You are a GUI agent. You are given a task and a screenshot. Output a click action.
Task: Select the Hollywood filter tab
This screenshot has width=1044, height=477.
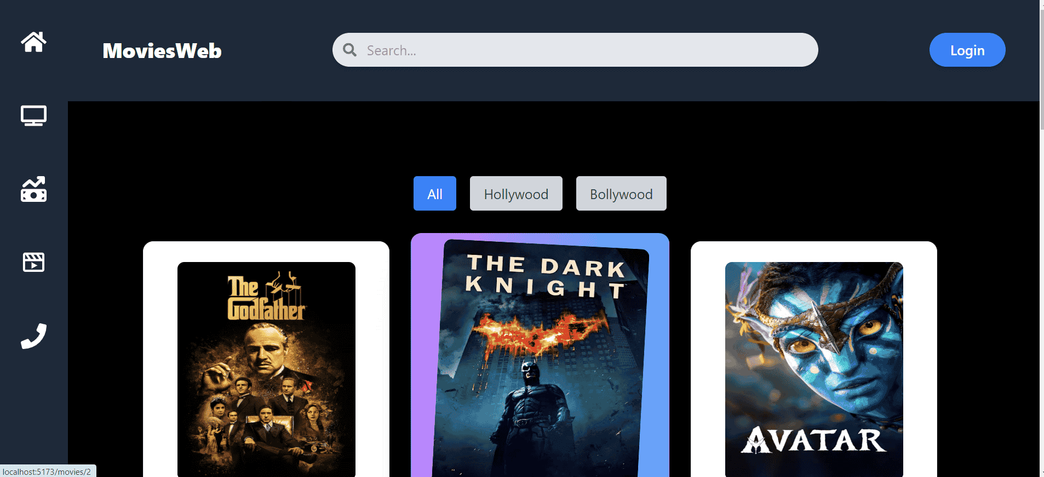point(516,194)
